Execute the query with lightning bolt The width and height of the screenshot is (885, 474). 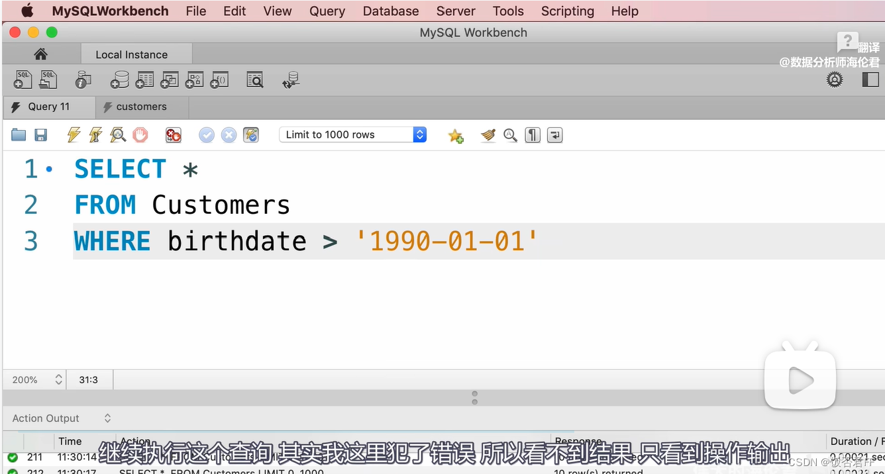point(74,135)
